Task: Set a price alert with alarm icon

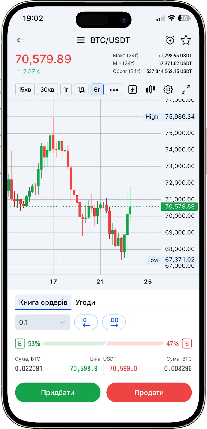Action: tap(170, 40)
